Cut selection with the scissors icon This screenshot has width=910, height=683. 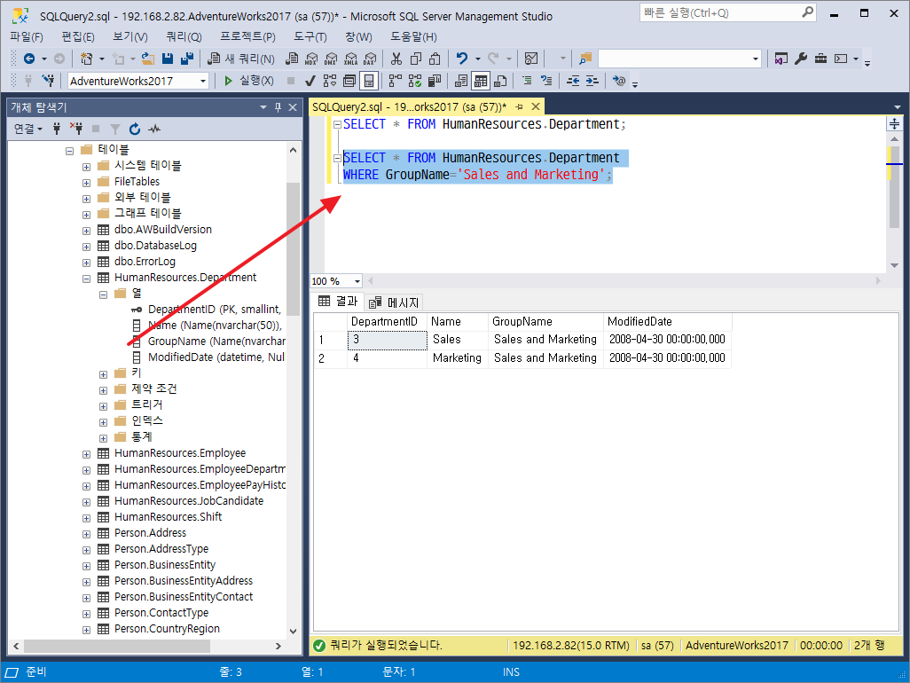[396, 59]
